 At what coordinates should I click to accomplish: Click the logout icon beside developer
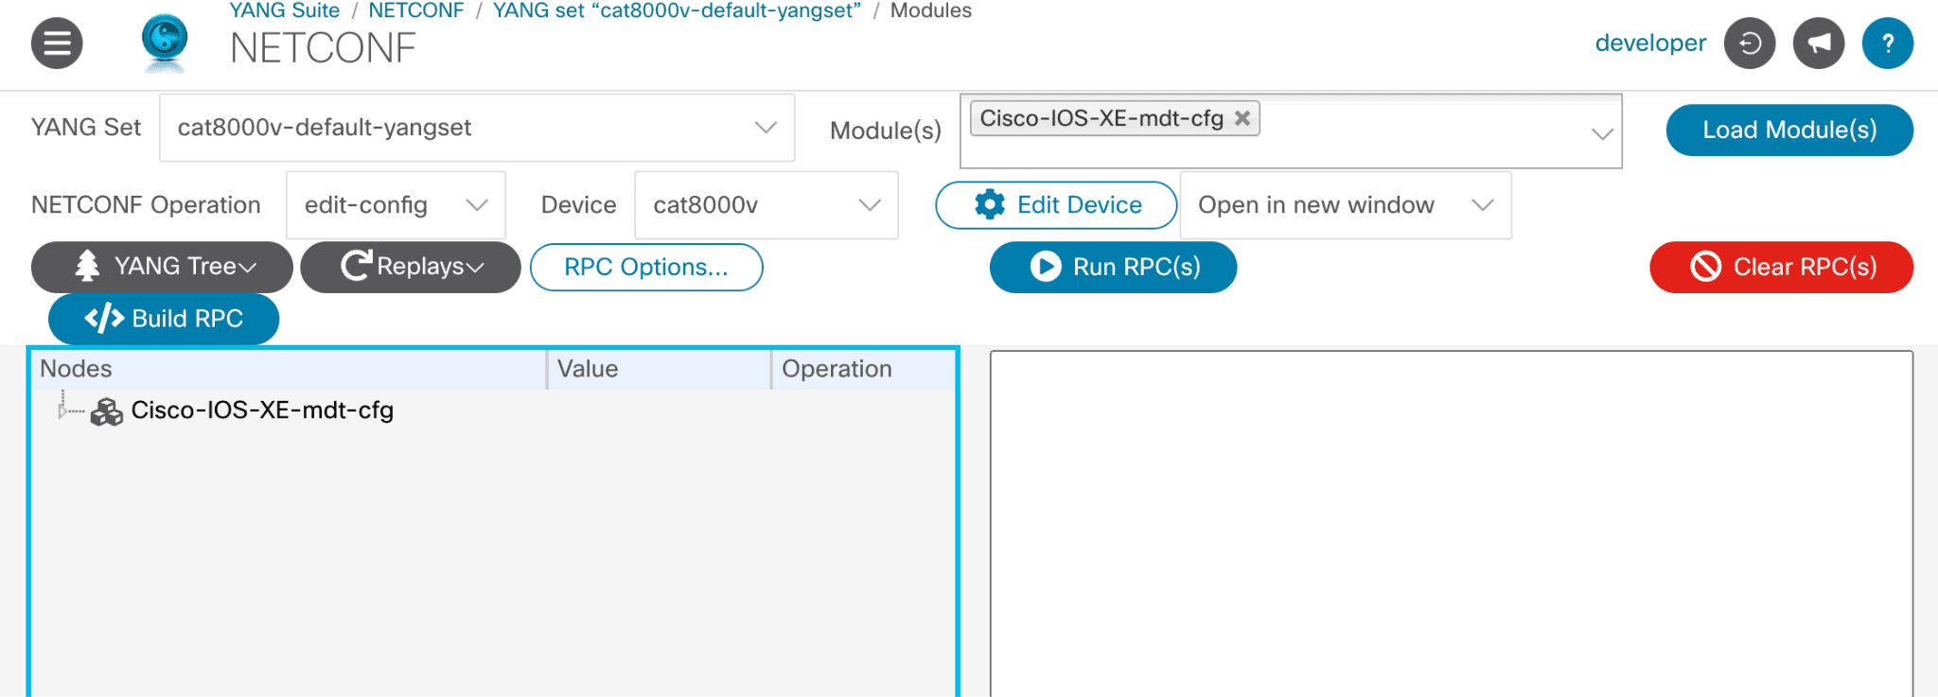click(1749, 44)
